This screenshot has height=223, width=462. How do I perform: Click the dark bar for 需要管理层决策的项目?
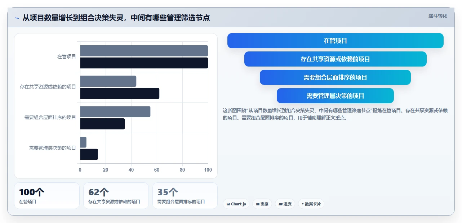click(89, 154)
